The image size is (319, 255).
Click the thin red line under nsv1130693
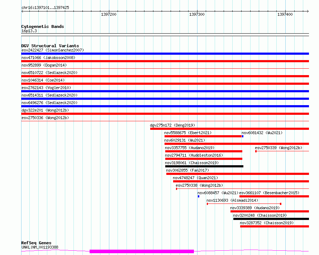tap(244, 203)
